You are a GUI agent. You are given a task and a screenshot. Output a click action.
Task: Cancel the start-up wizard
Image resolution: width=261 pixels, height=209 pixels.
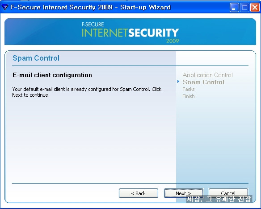click(228, 193)
